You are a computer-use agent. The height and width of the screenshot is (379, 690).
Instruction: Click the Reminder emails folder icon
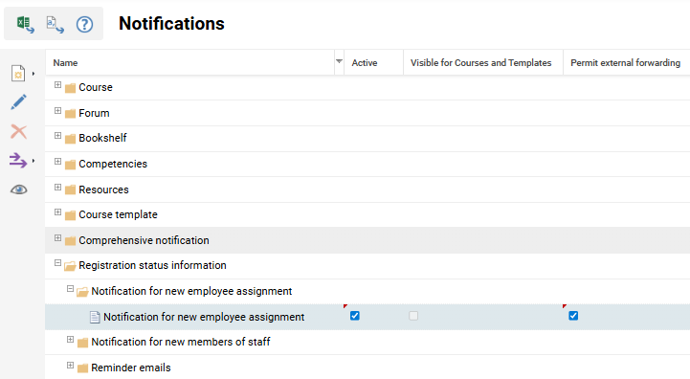tap(82, 368)
